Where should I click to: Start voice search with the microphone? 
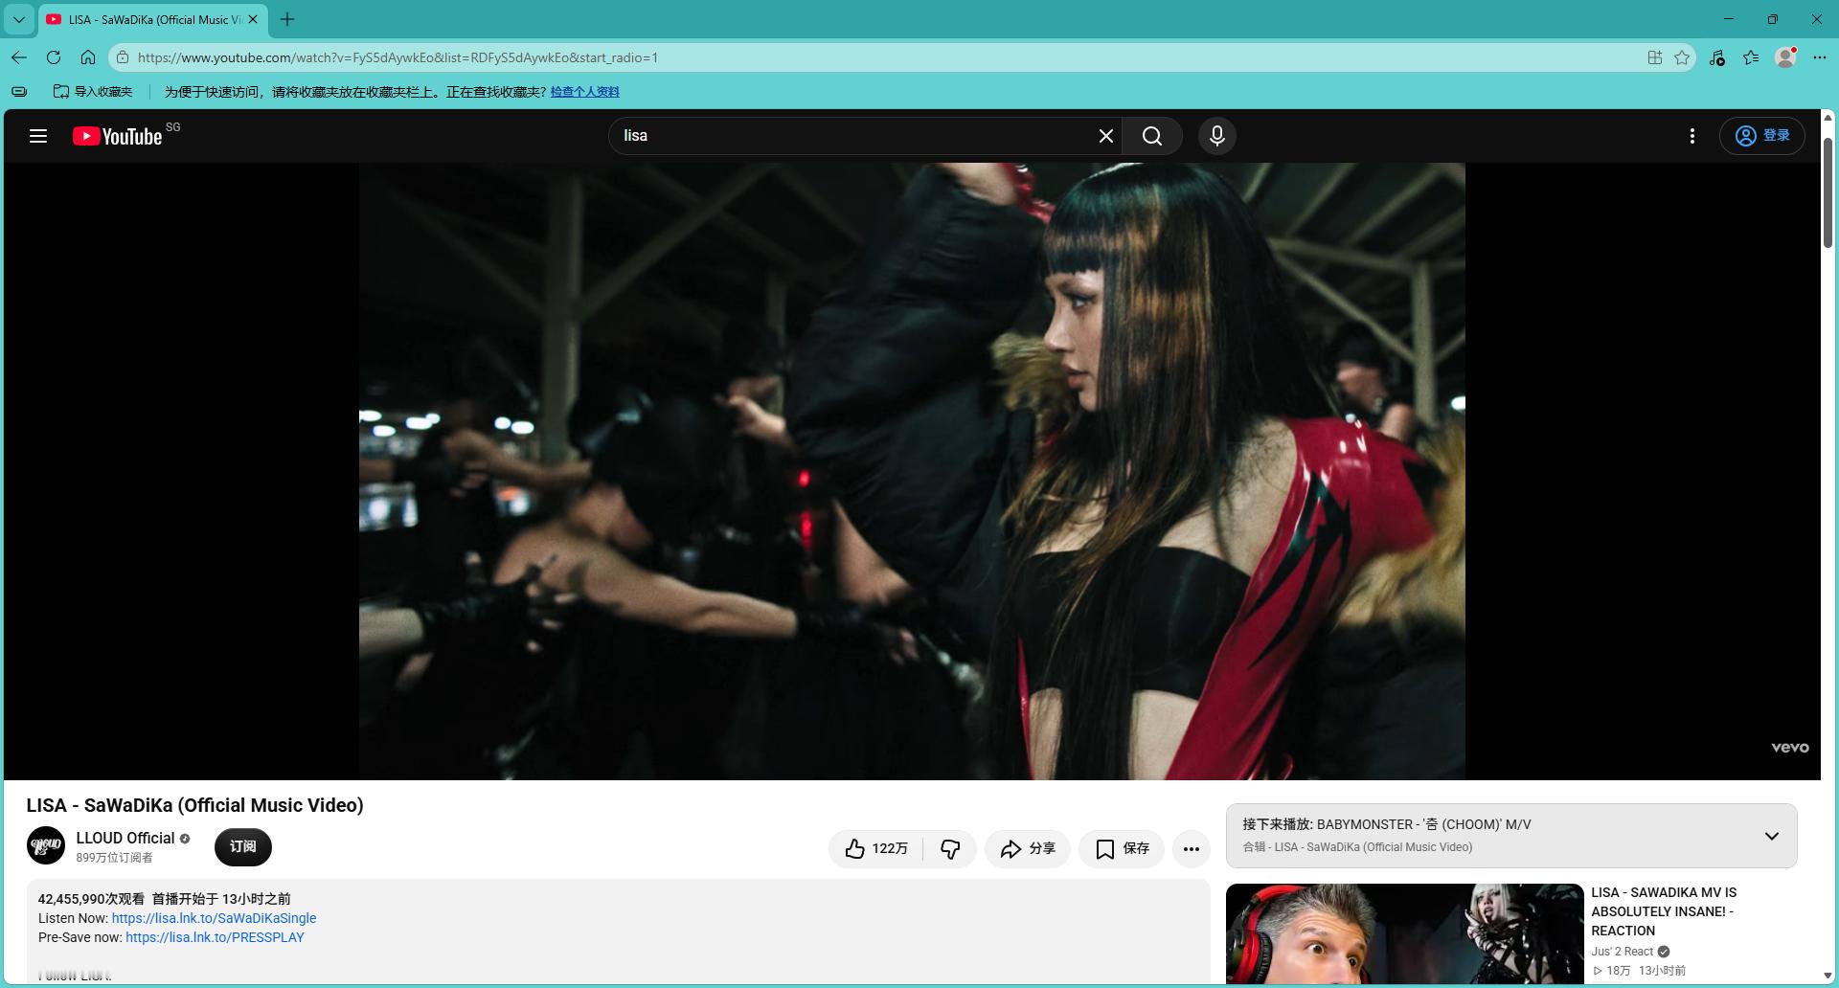click(x=1217, y=136)
